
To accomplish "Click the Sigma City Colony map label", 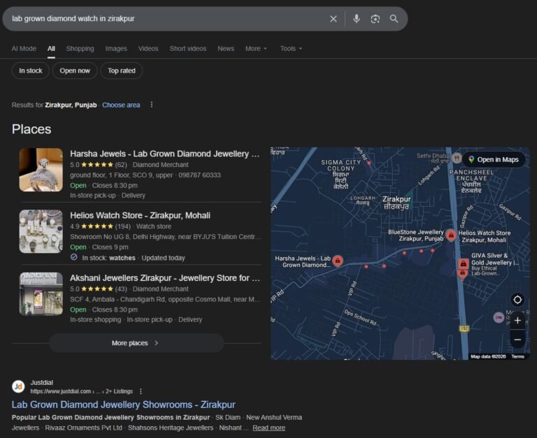I will coord(341,175).
